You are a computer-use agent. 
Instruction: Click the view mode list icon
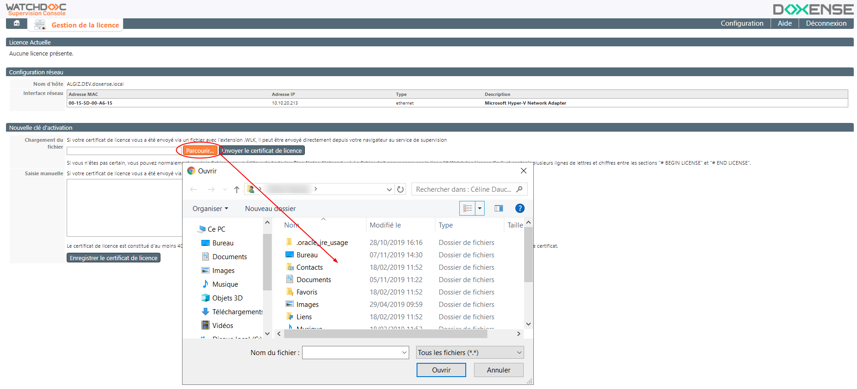pos(468,209)
